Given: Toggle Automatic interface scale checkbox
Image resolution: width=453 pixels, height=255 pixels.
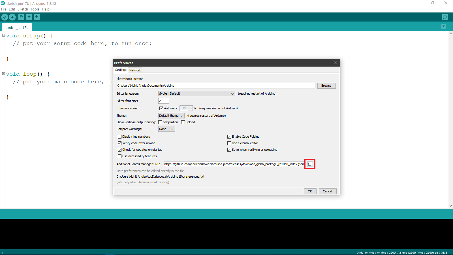Looking at the screenshot, I should (x=161, y=108).
